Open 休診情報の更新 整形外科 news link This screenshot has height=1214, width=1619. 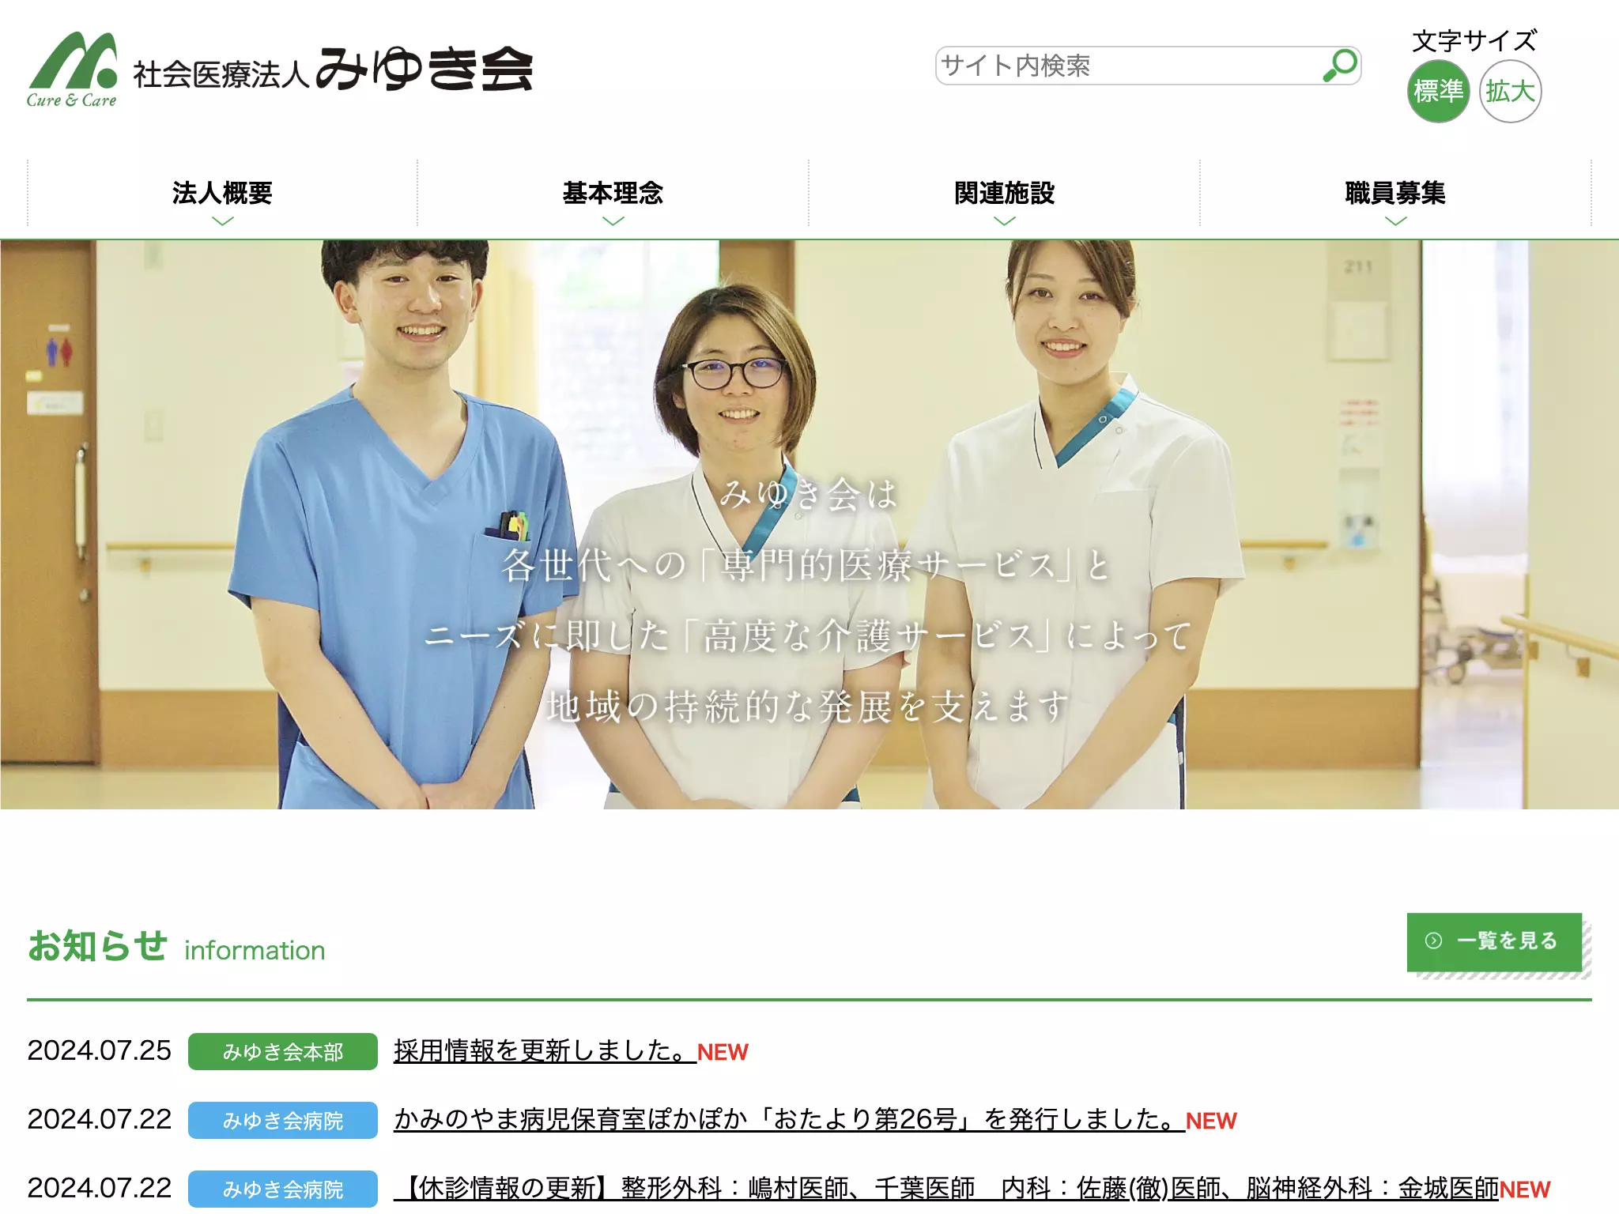pos(946,1188)
